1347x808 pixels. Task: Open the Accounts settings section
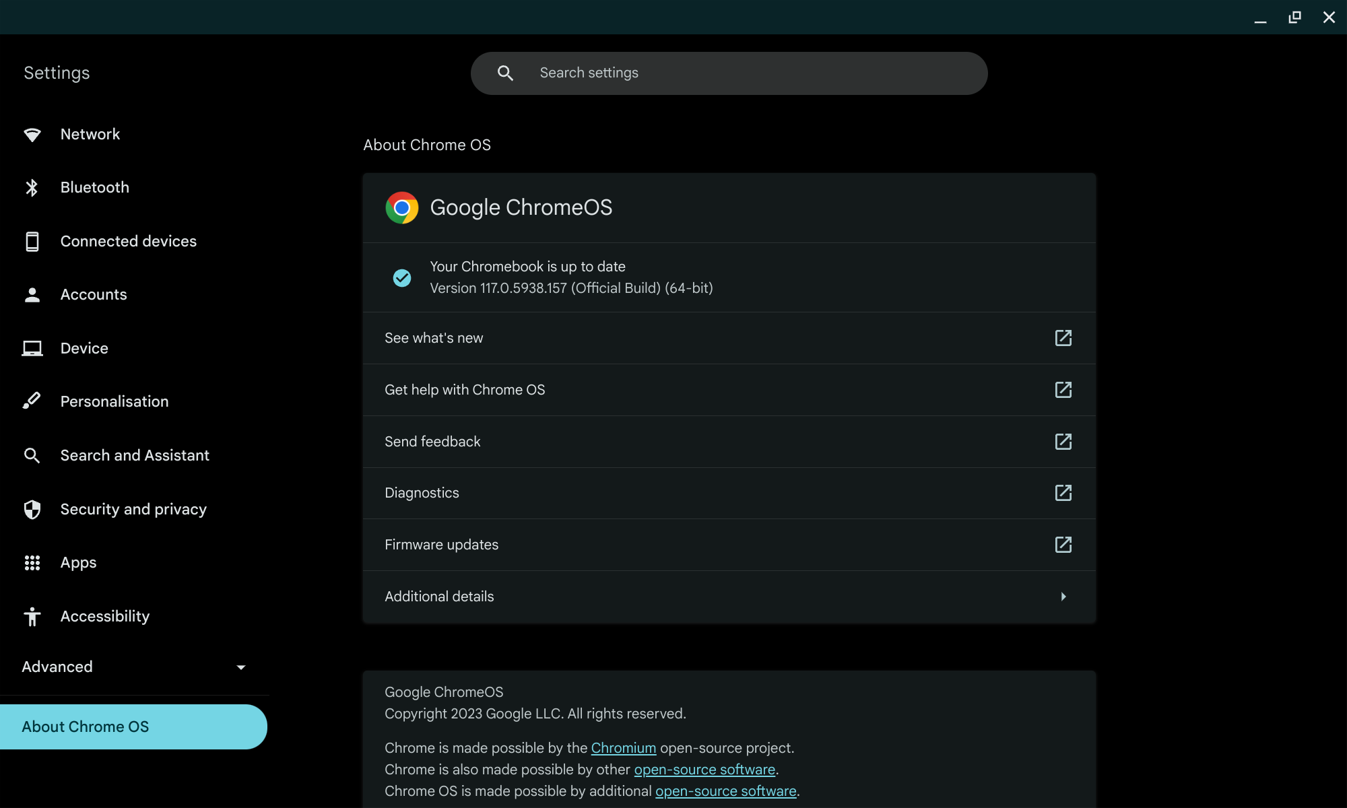coord(94,295)
